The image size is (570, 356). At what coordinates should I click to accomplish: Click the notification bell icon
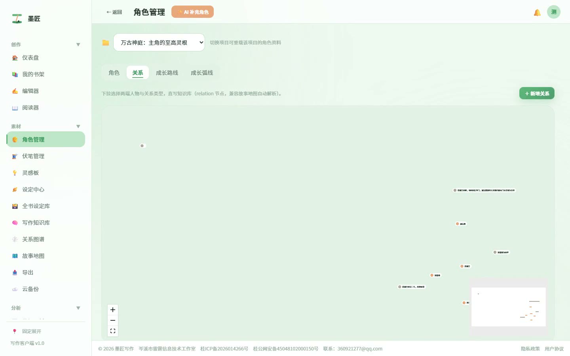(x=537, y=12)
